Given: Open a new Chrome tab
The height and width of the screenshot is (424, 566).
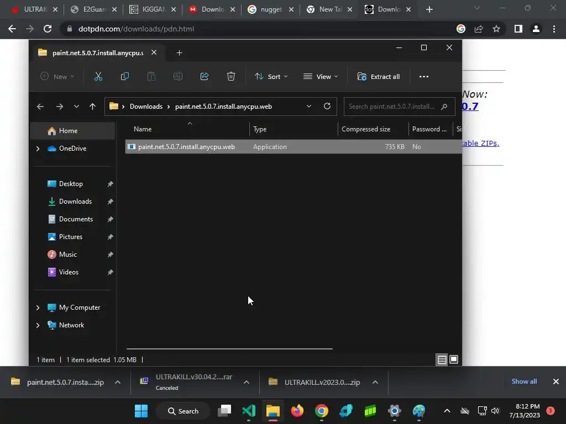Looking at the screenshot, I should tap(429, 9).
